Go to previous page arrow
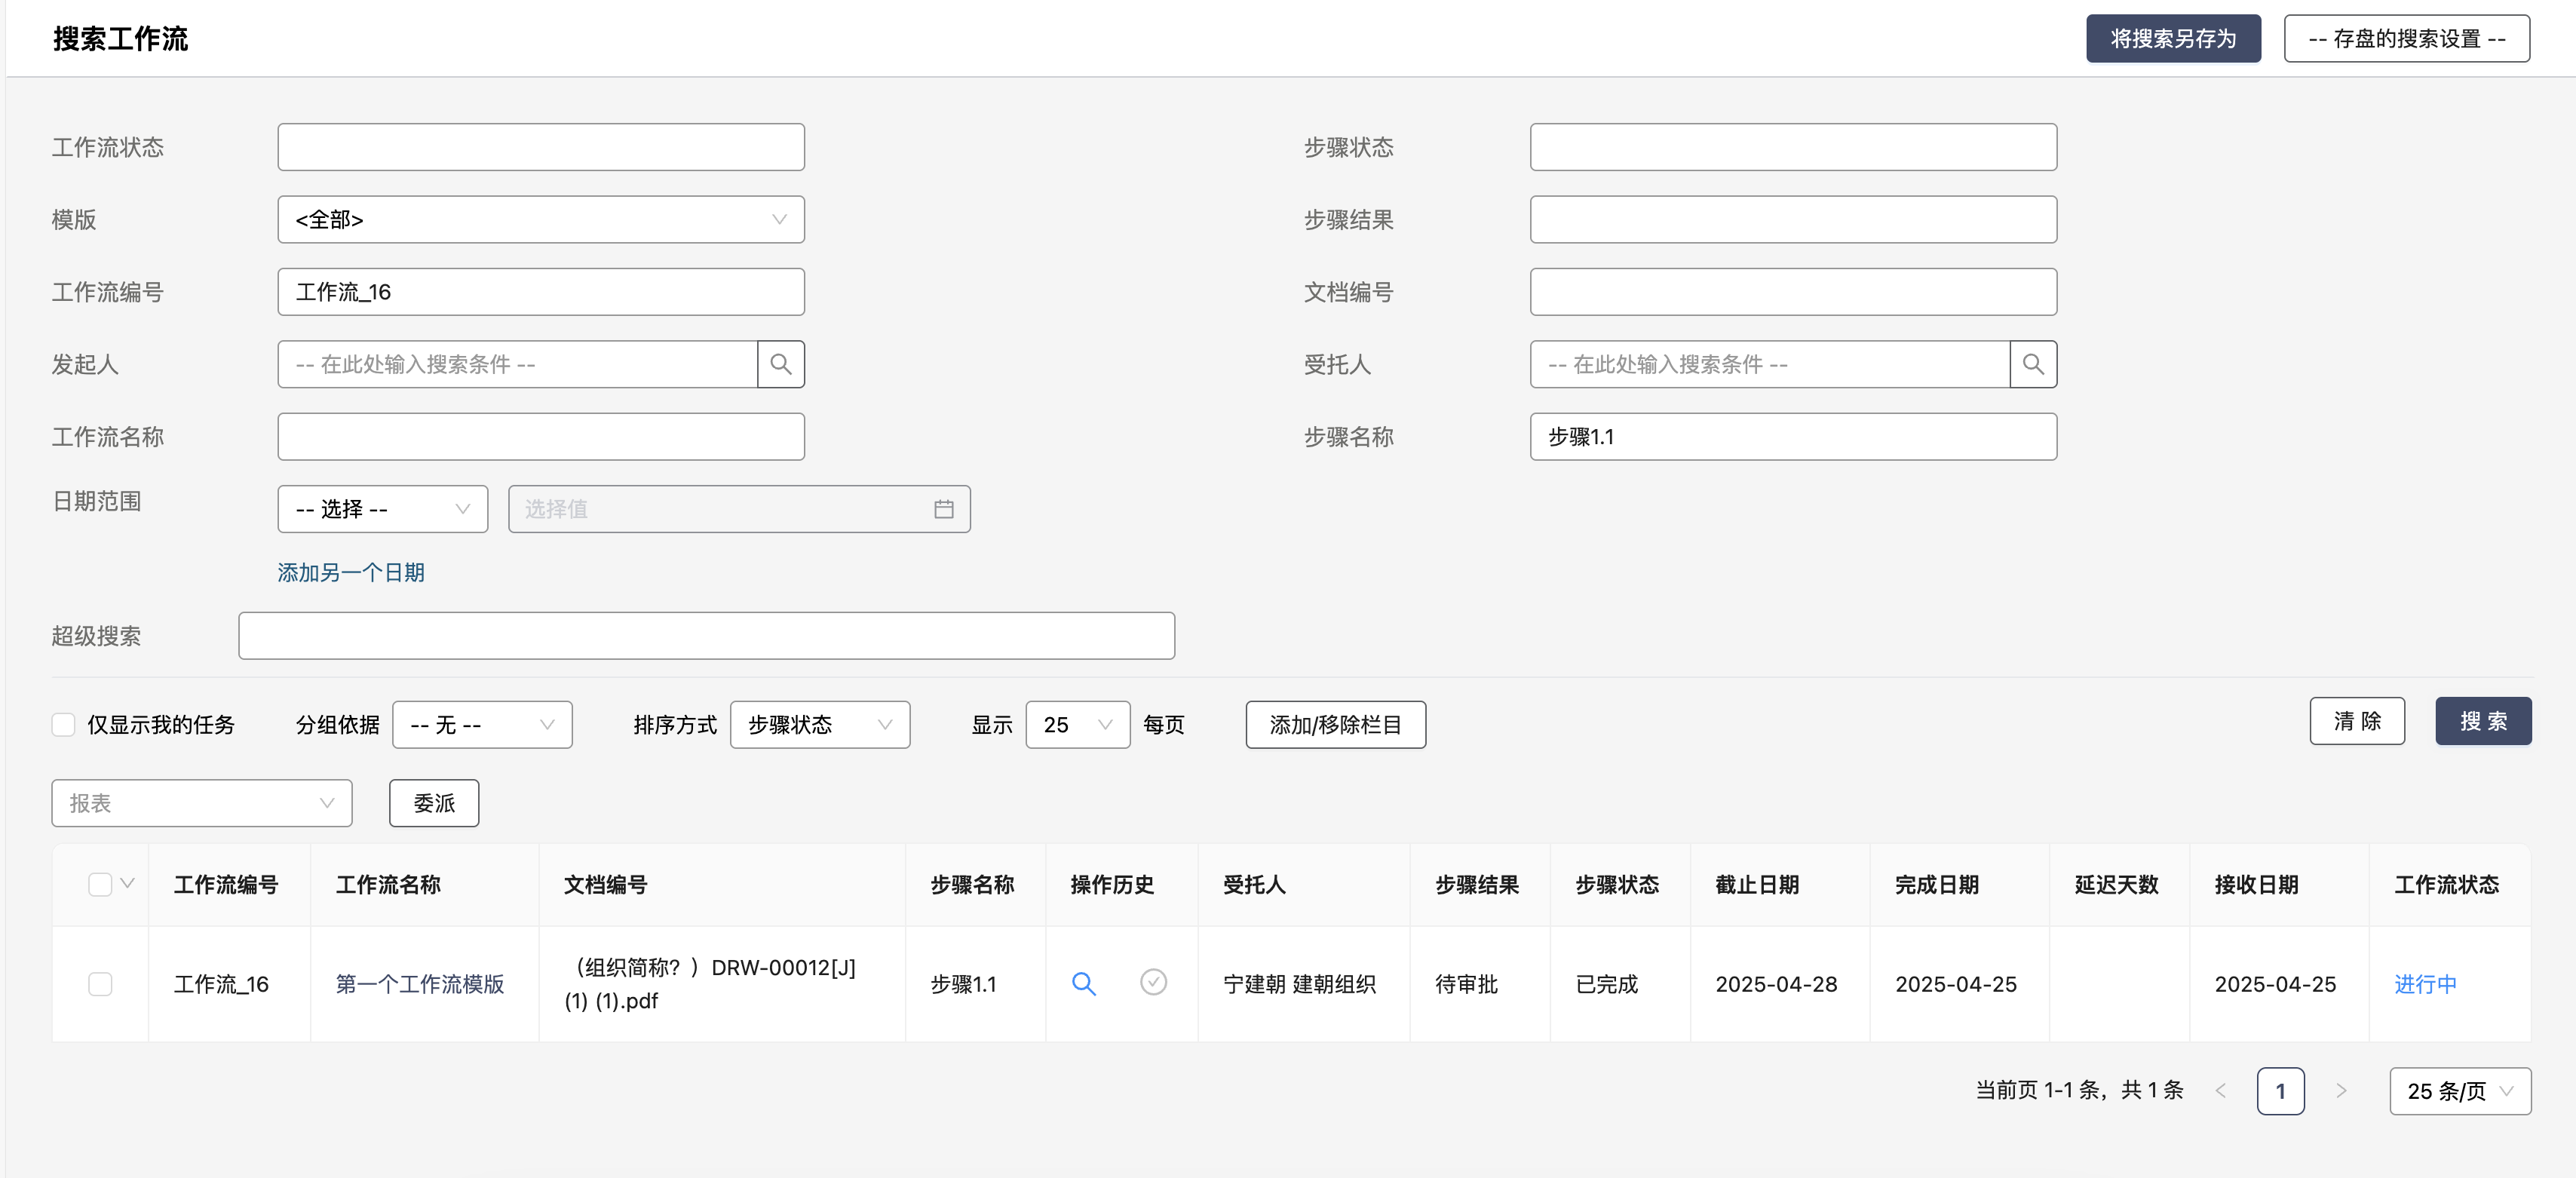The height and width of the screenshot is (1178, 2576). click(2220, 1091)
